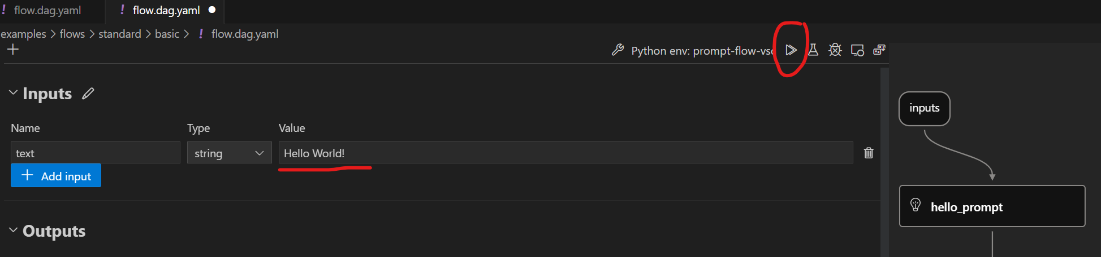
Task: Select the inputs node in the graph
Action: tap(924, 108)
